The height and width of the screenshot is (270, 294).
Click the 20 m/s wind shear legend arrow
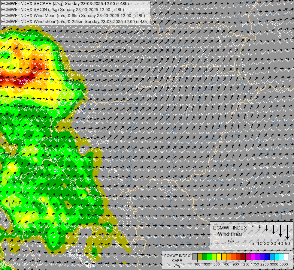click(267, 228)
